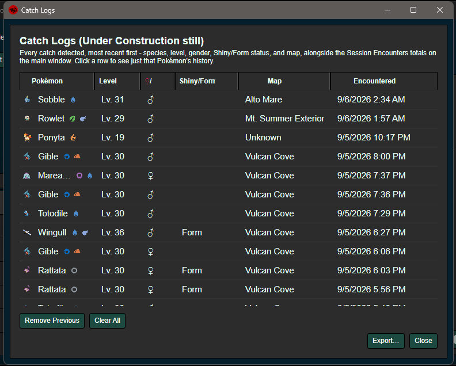
Task: Click the Rowlet sprite icon
Action: [27, 119]
